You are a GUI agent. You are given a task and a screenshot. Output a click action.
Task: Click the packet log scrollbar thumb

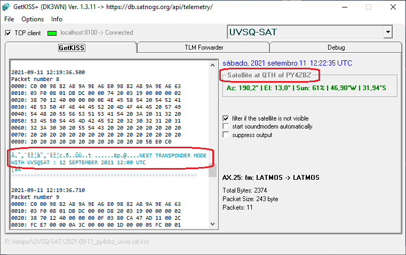click(x=212, y=170)
